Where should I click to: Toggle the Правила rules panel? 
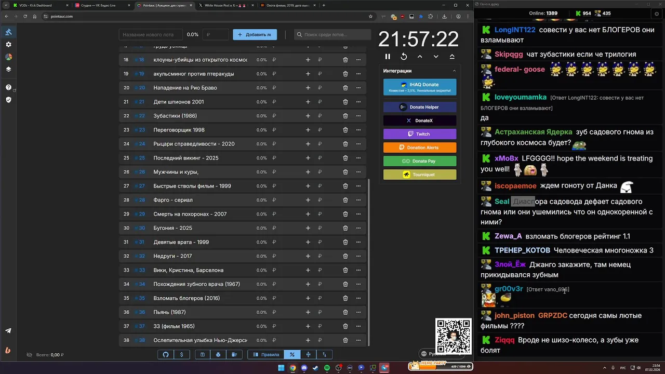tap(266, 354)
